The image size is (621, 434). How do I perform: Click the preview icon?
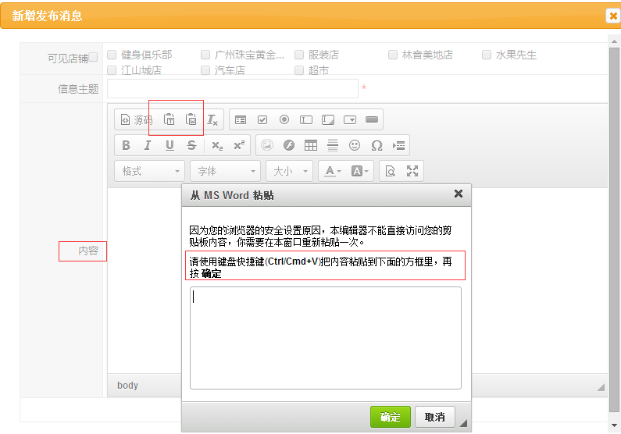click(390, 171)
